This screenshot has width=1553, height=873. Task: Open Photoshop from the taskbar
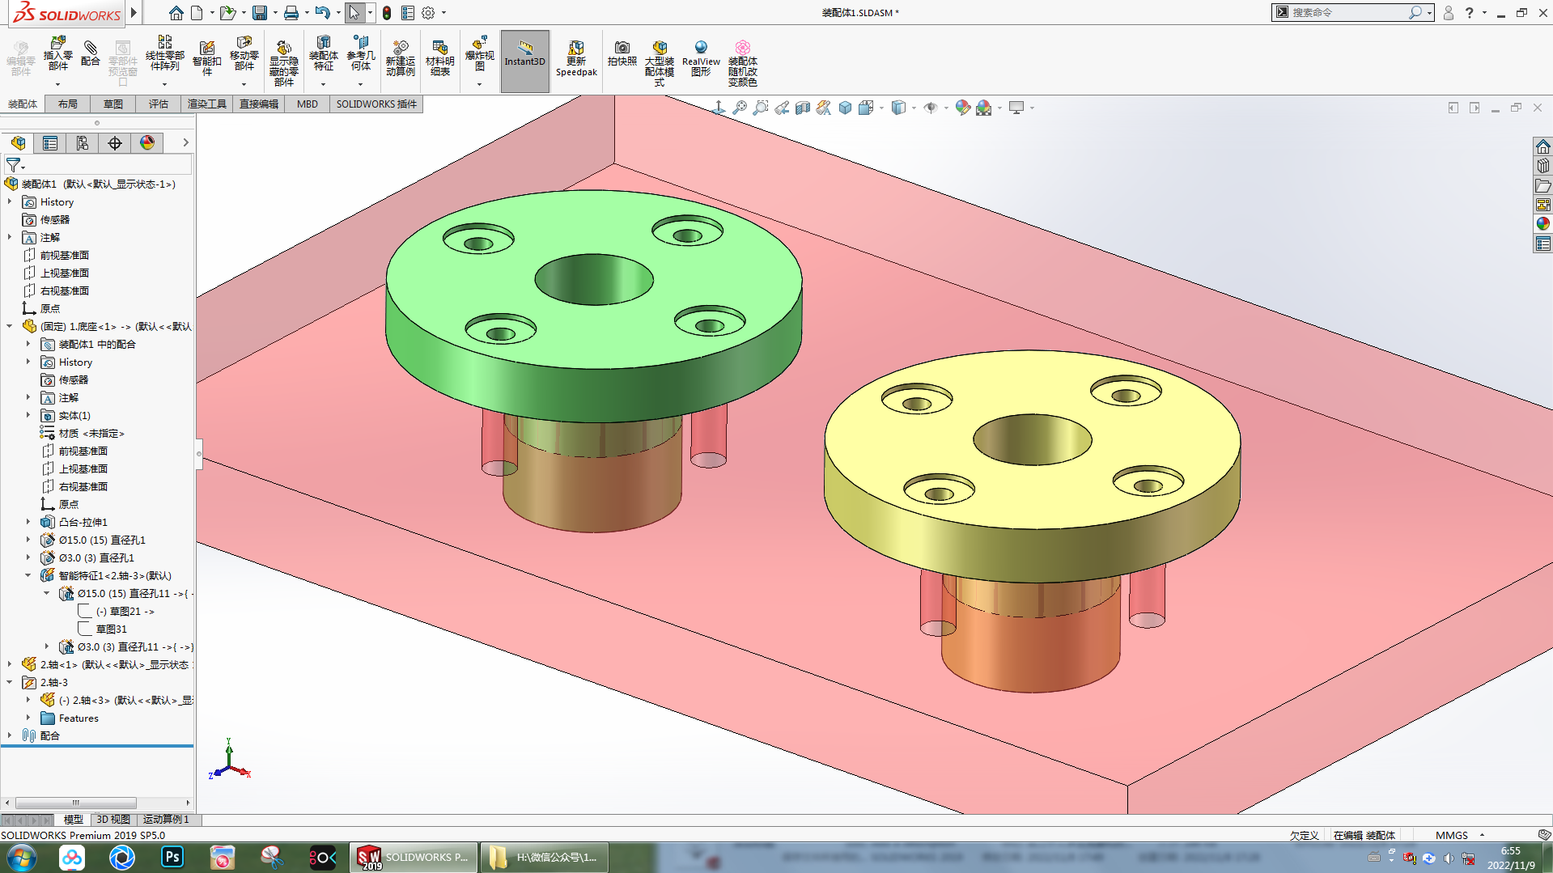[x=172, y=858]
